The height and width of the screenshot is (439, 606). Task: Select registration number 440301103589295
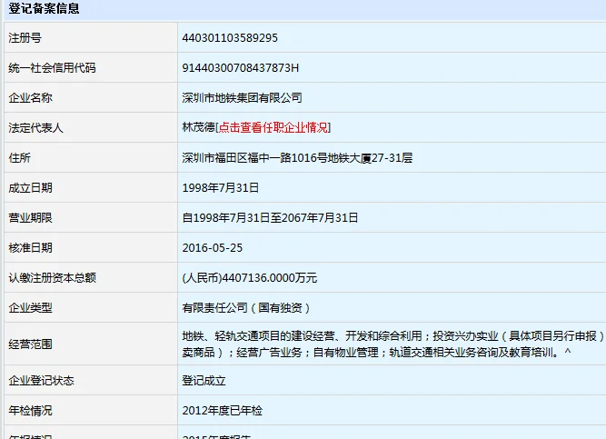230,38
